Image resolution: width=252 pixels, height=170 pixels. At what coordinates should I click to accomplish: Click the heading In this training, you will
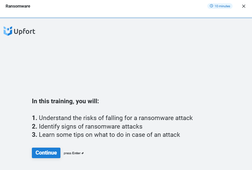tap(65, 101)
